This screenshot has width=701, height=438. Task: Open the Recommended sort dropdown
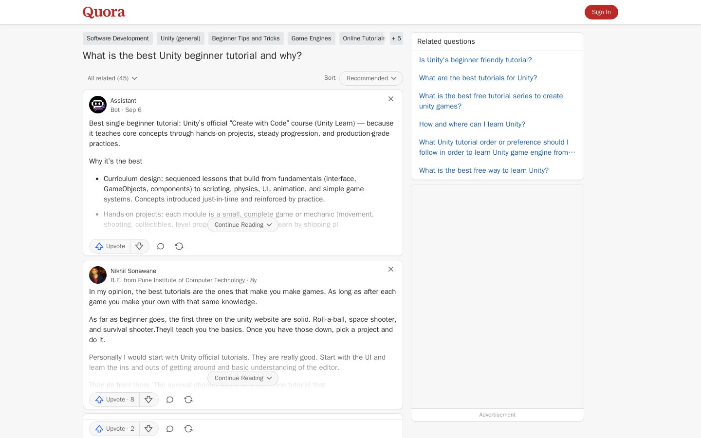pos(371,78)
